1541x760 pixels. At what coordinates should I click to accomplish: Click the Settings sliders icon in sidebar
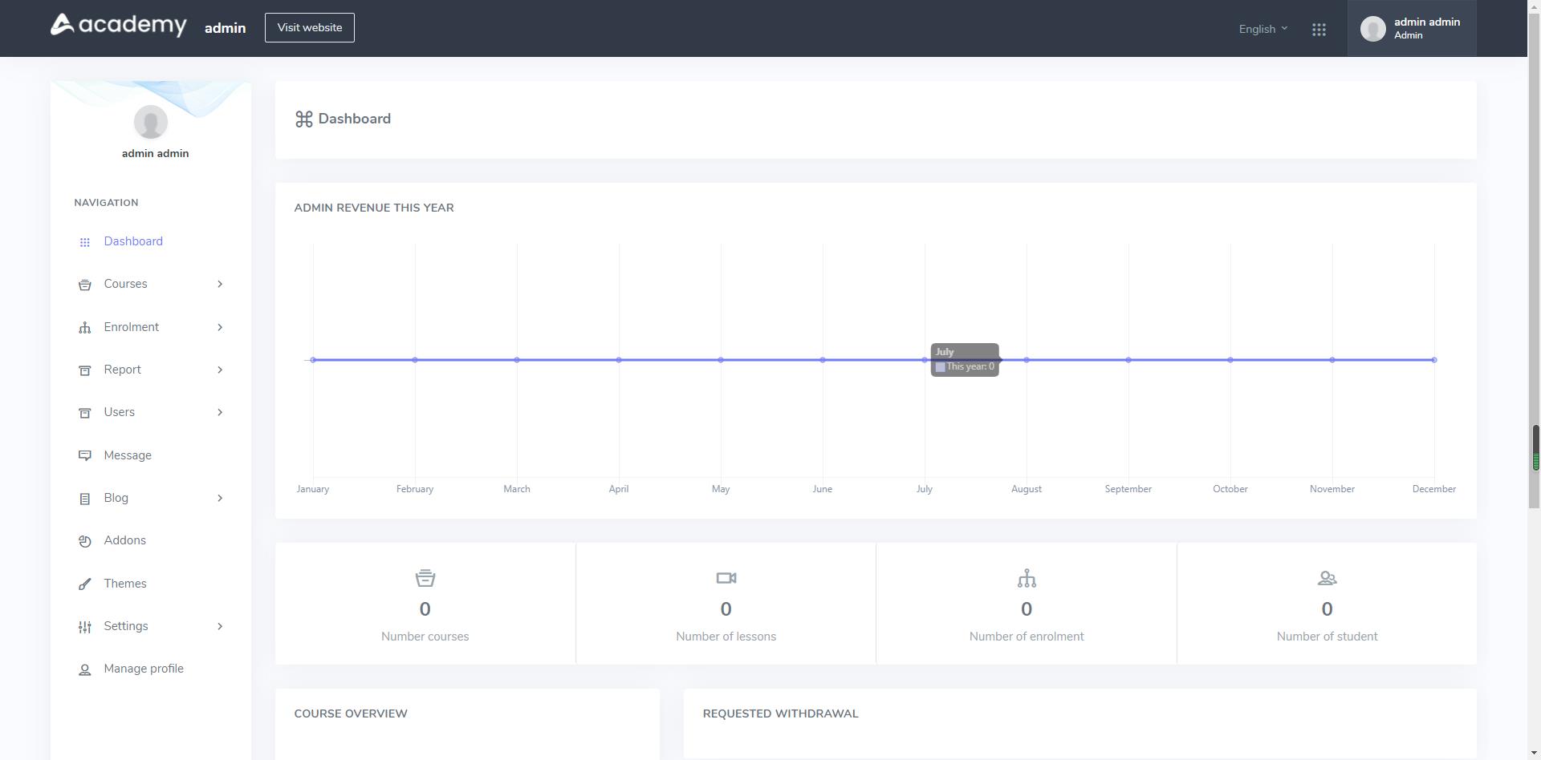(x=84, y=627)
